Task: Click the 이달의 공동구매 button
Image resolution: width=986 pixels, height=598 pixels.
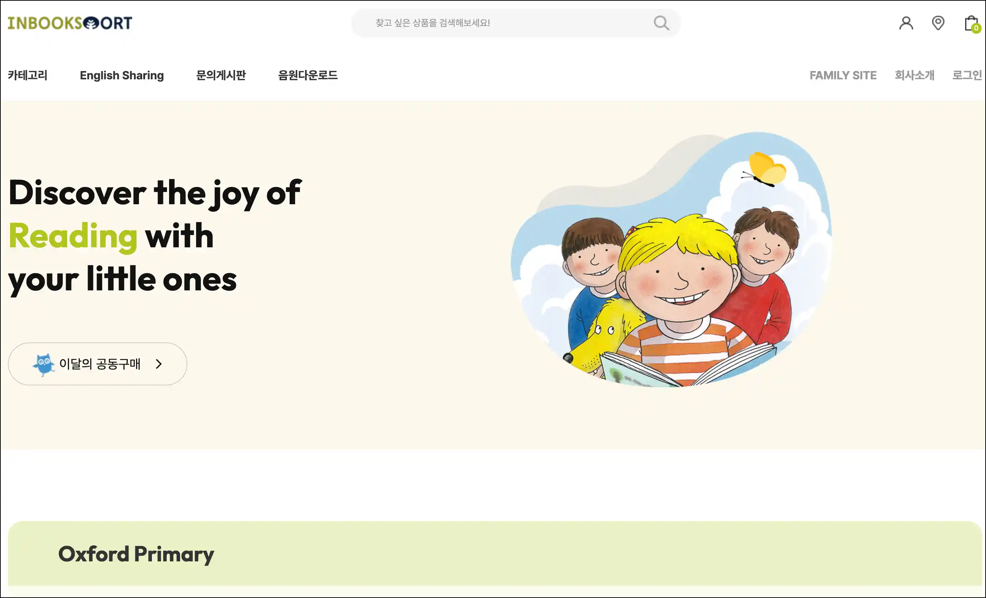Action: click(x=98, y=364)
